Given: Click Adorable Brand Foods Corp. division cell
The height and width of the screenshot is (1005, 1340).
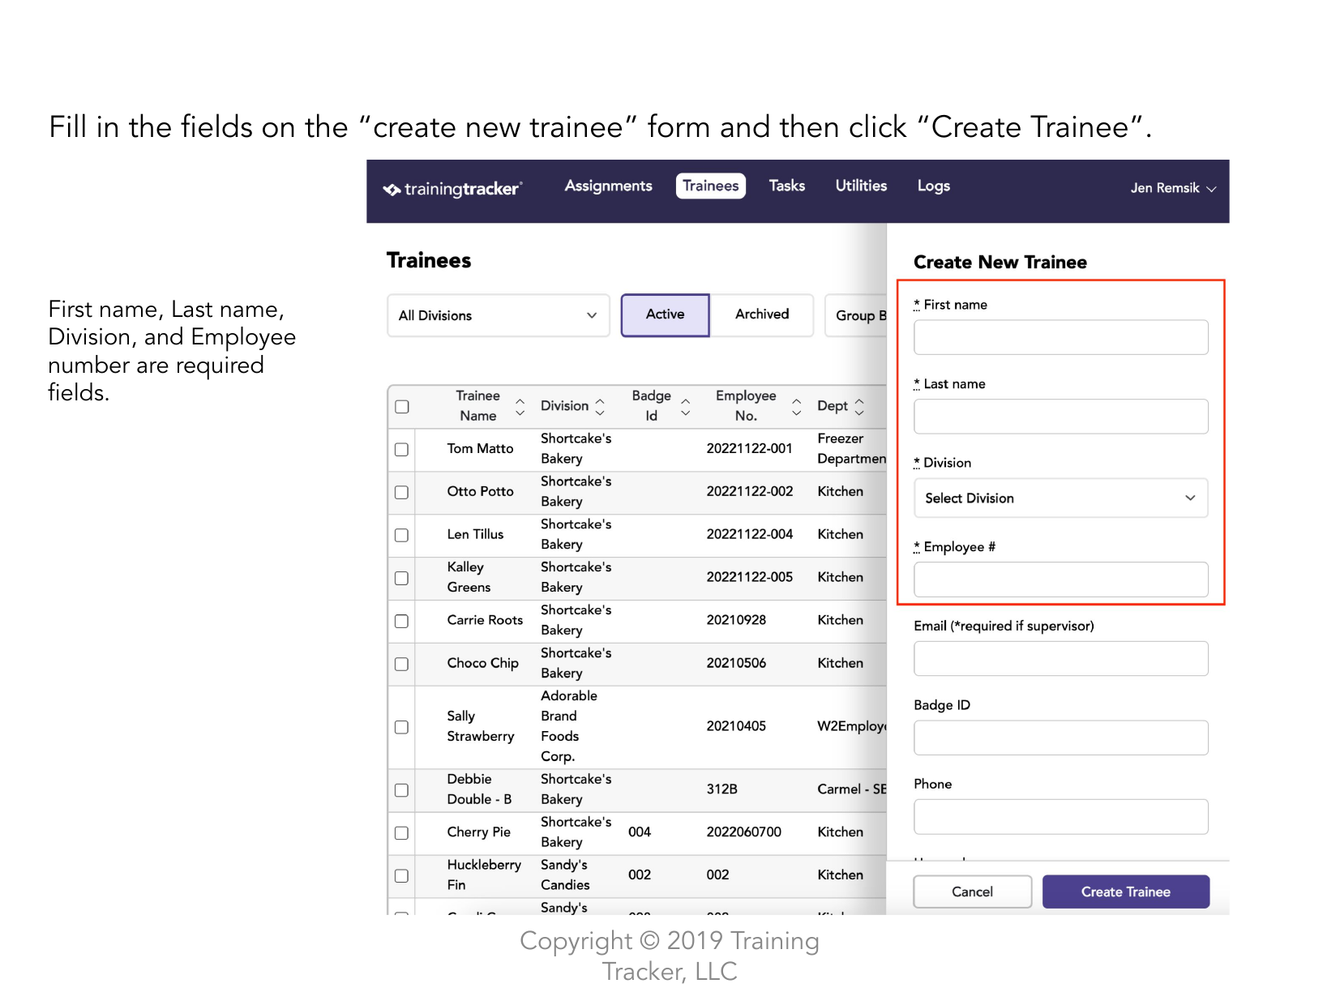Looking at the screenshot, I should tap(569, 726).
